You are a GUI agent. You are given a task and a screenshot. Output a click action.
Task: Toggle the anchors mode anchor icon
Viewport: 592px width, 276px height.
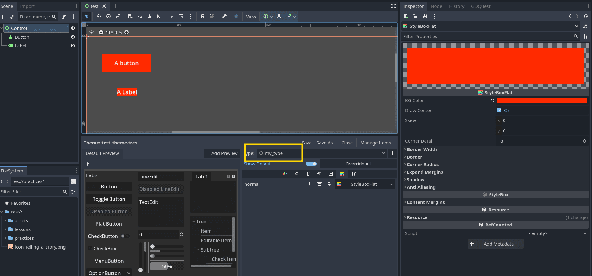pos(279,16)
